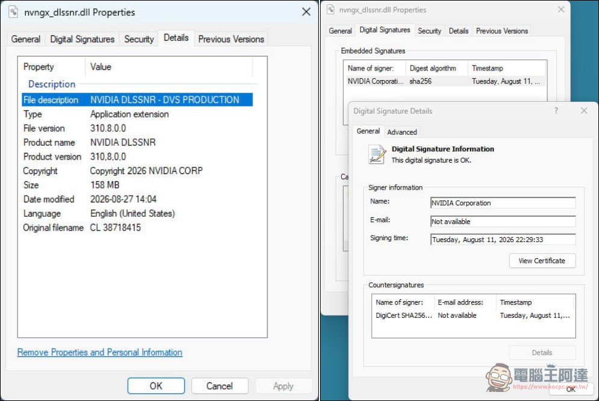This screenshot has height=401, width=599.
Task: Click E-mail address header in Countersignatures
Action: (465, 302)
